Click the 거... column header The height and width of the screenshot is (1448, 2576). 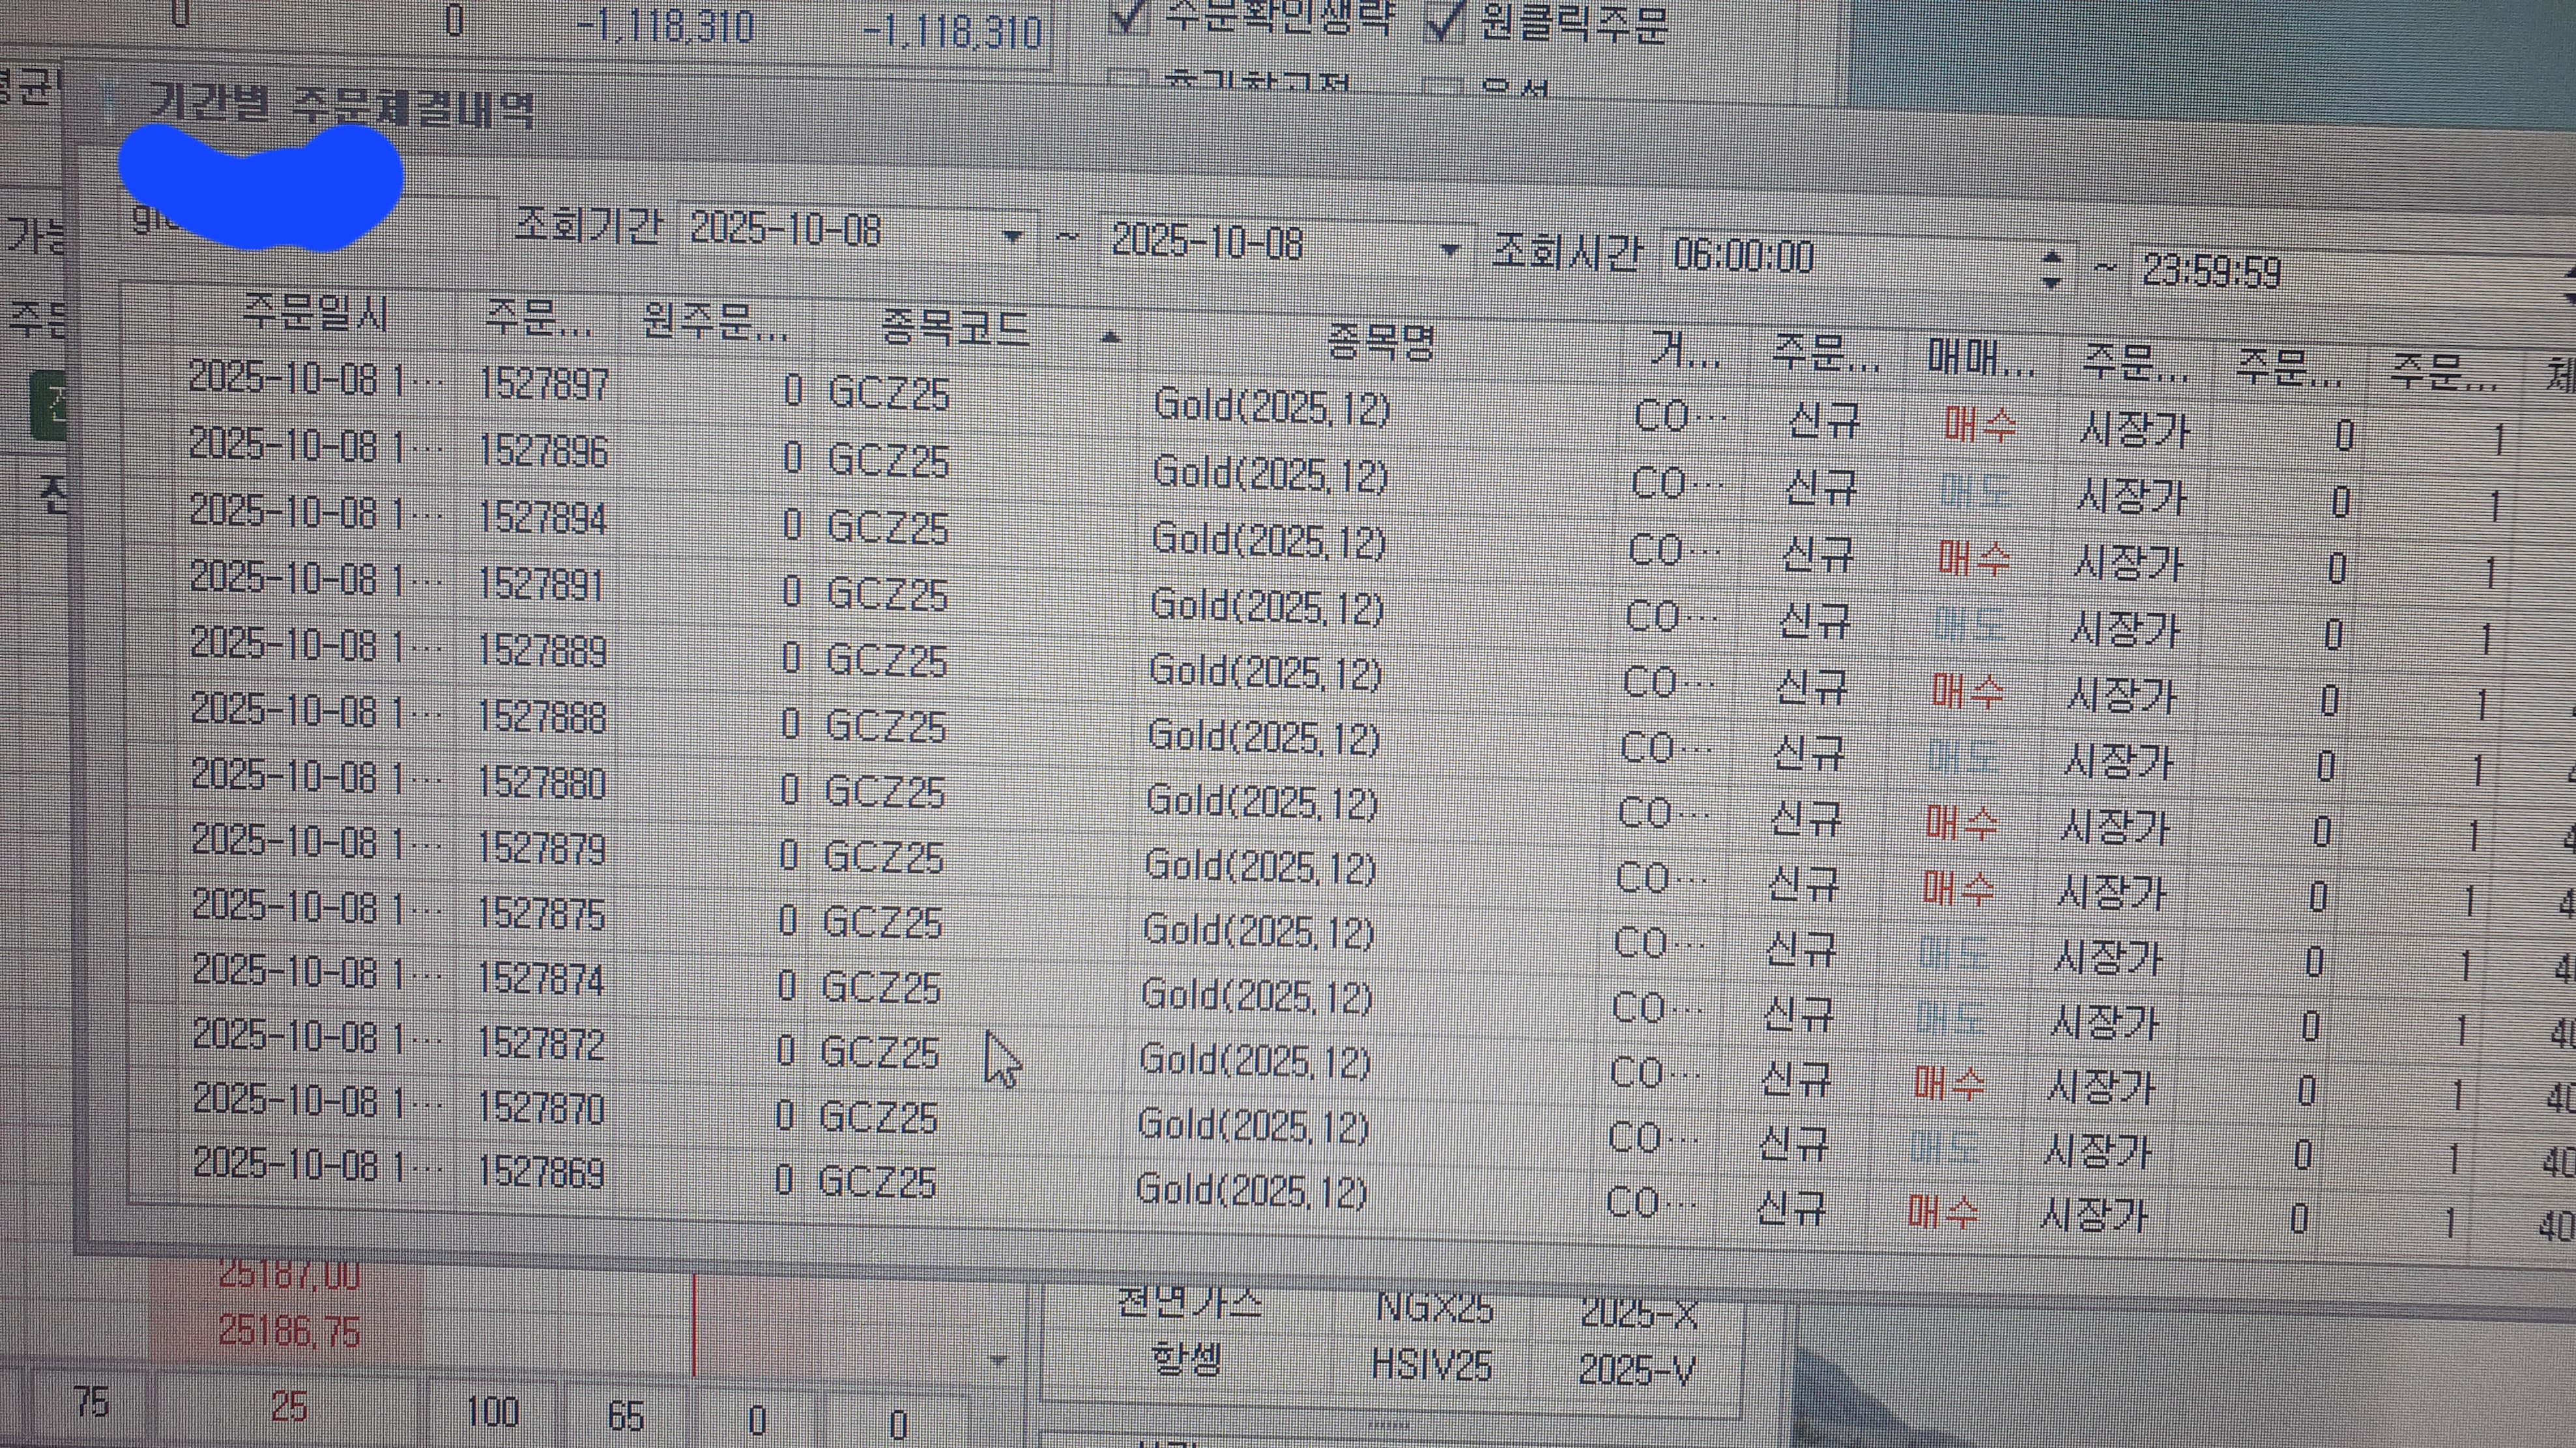1685,350
